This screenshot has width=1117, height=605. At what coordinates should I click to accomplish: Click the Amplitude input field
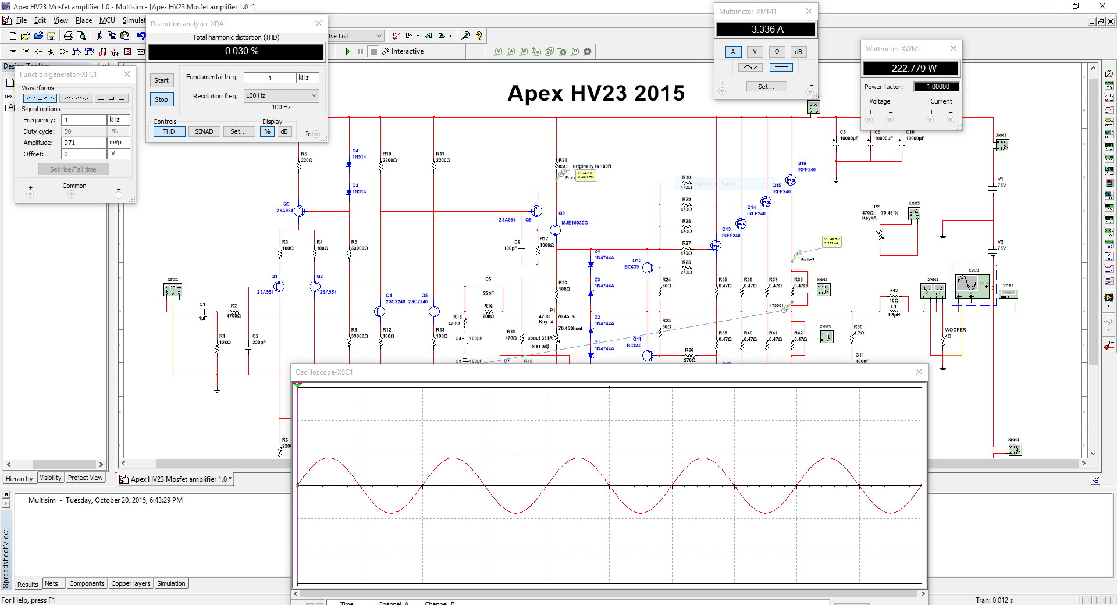click(x=84, y=143)
